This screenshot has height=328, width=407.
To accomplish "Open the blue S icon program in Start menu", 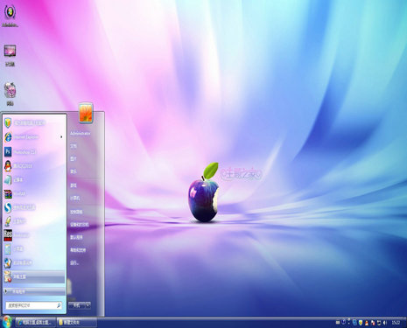I will 34,207.
